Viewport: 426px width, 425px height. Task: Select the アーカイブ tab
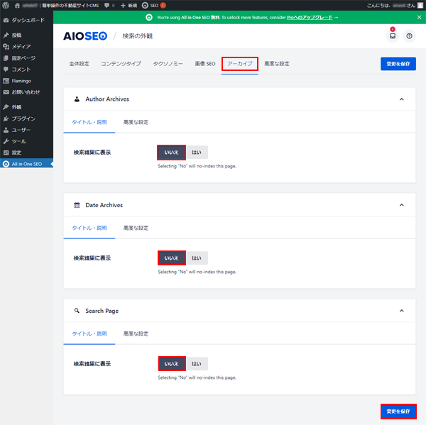pos(240,64)
